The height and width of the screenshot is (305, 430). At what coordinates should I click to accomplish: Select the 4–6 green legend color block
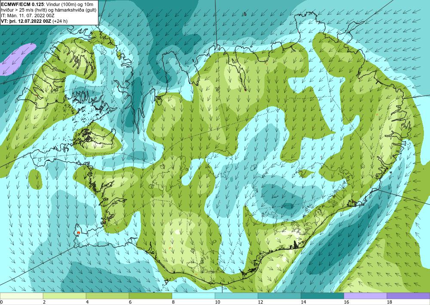click(107, 296)
